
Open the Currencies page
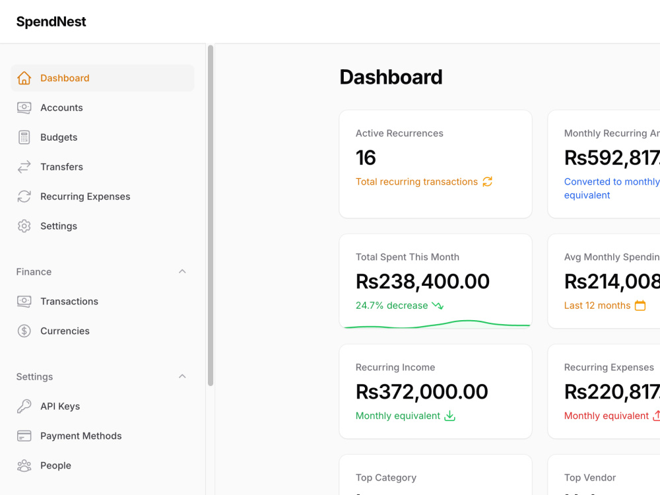tap(102, 331)
